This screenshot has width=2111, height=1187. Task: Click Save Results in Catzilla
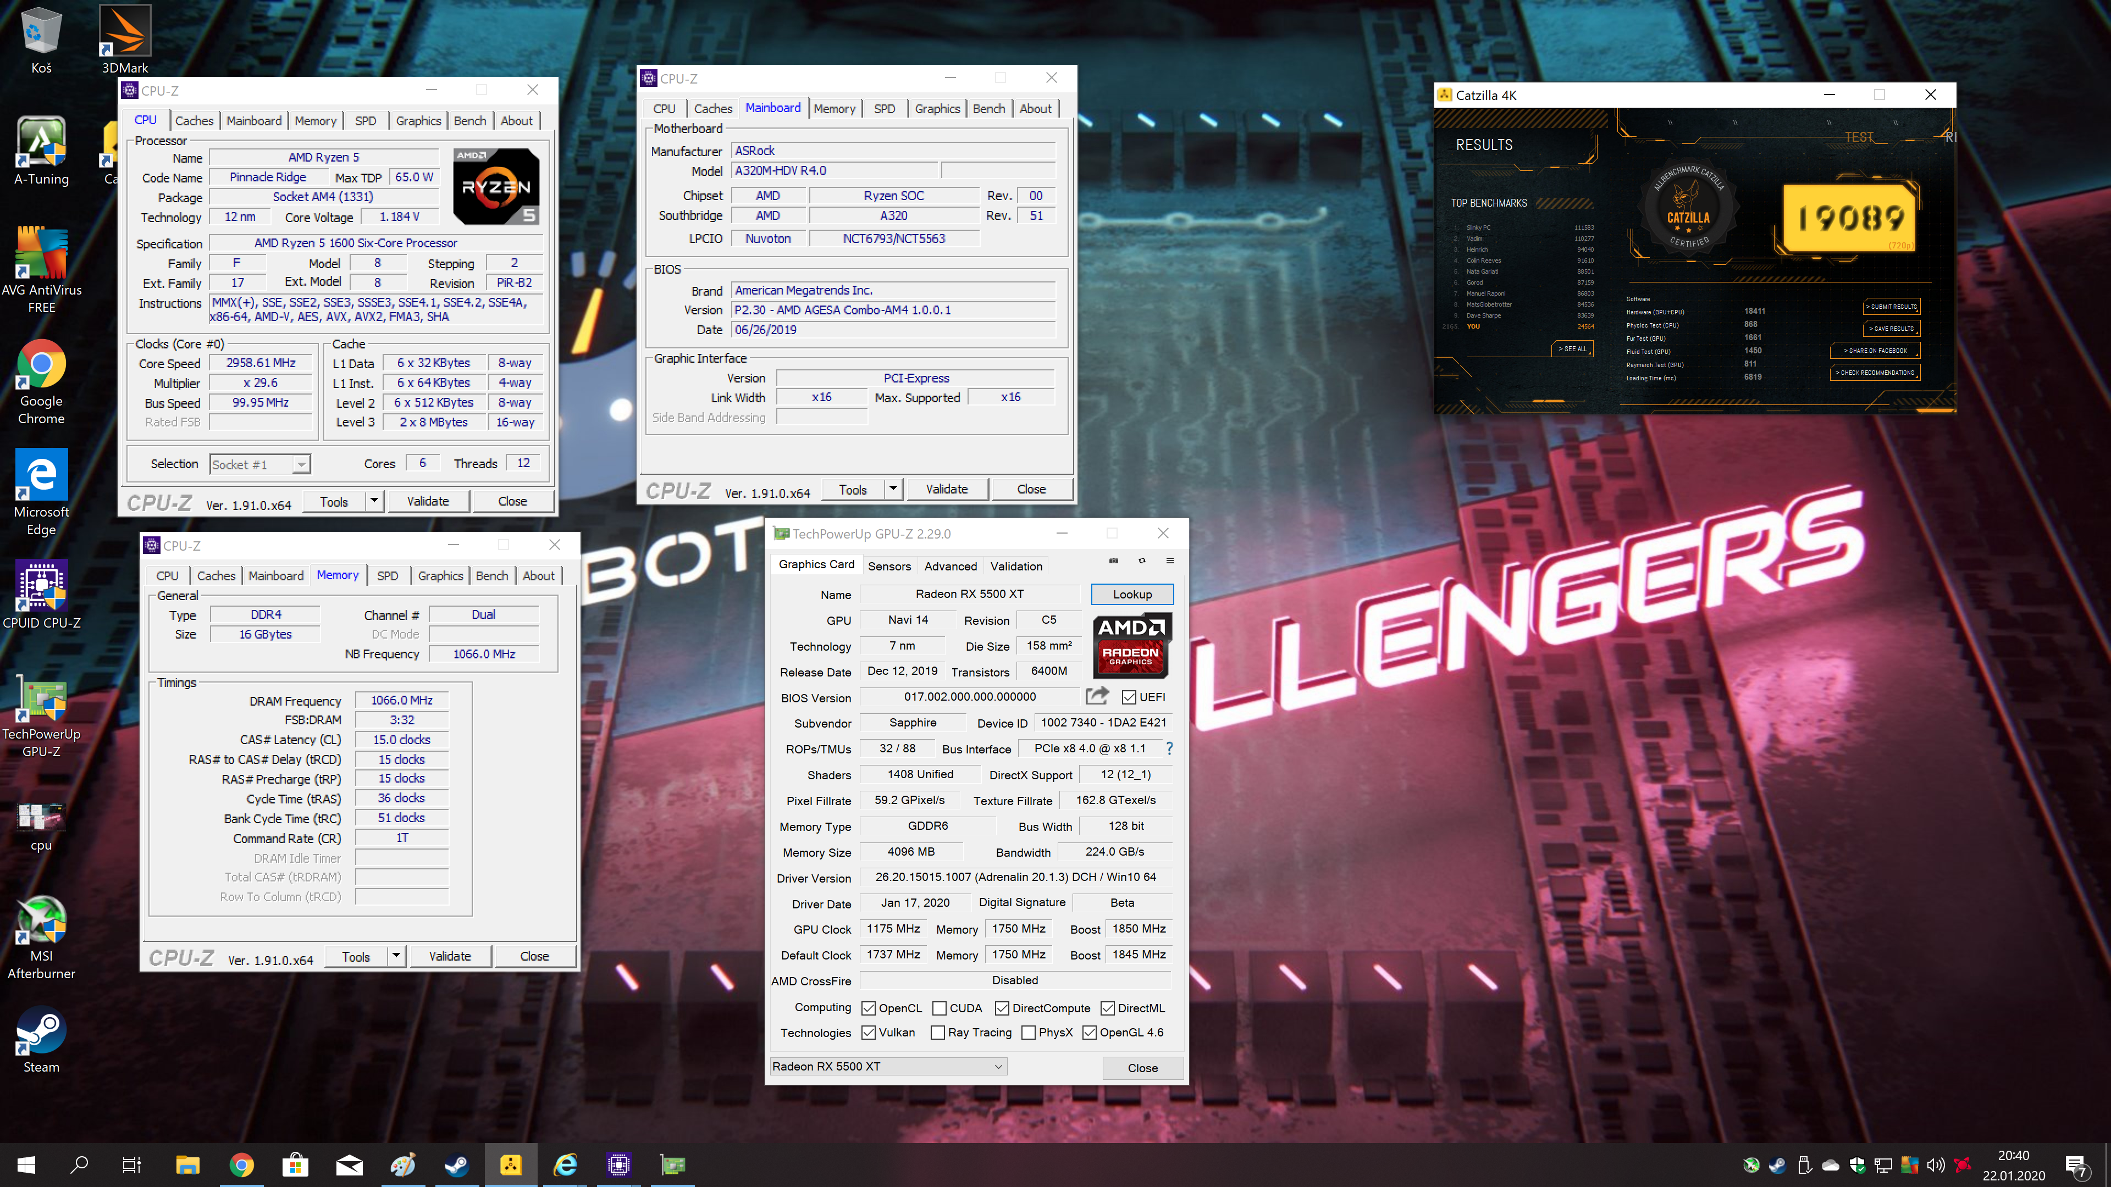[1891, 329]
